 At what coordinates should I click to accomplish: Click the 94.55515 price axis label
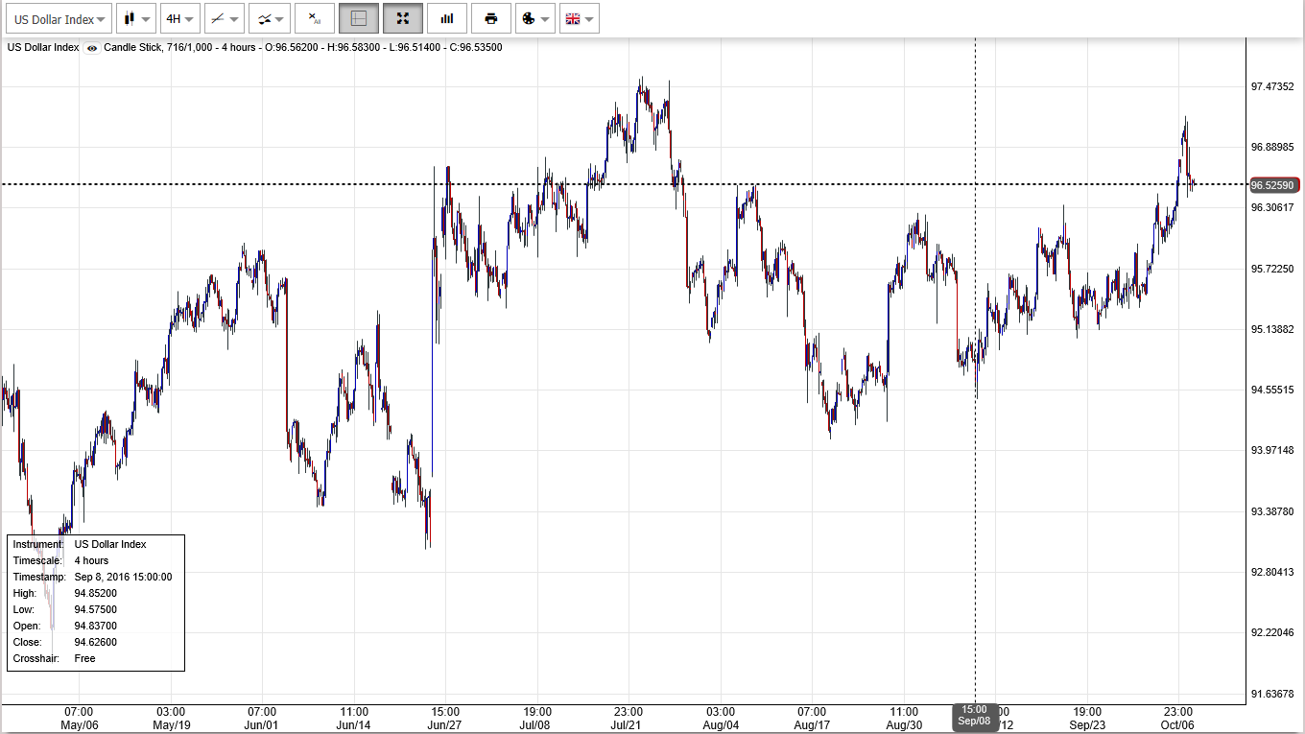[x=1272, y=390]
